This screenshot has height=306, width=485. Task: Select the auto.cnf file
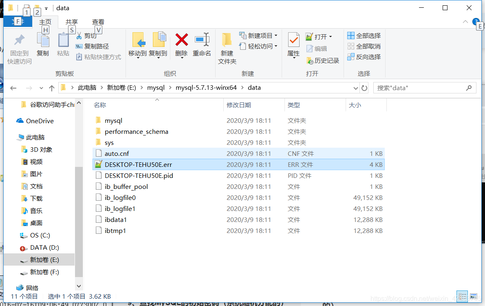(x=238, y=154)
